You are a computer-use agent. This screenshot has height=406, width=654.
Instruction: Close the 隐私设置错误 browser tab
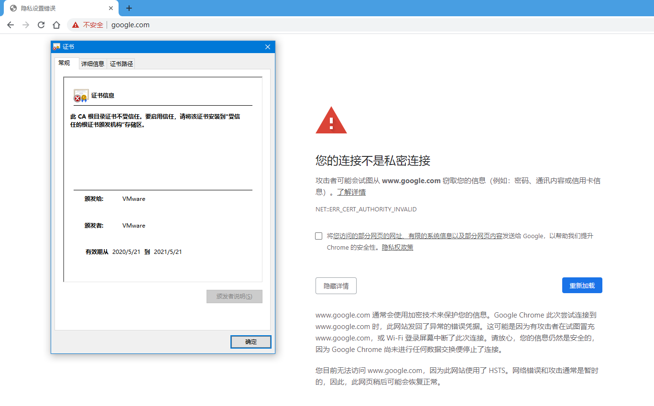pyautogui.click(x=111, y=8)
